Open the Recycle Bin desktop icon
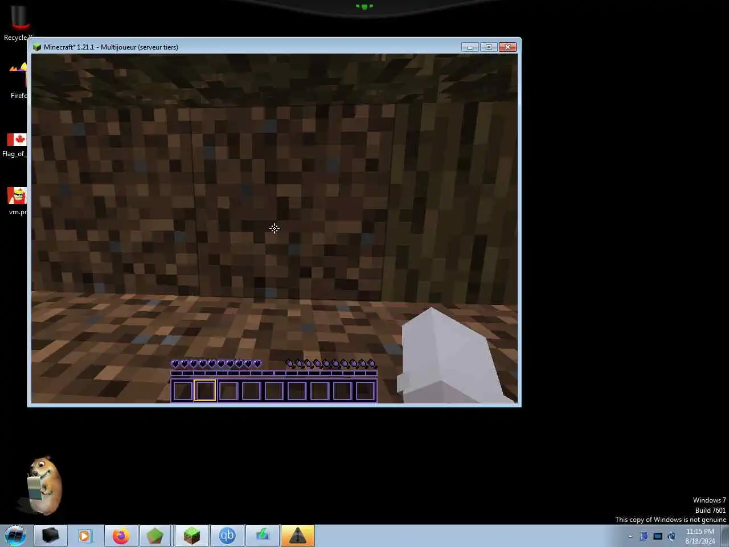729x547 pixels. 19,23
